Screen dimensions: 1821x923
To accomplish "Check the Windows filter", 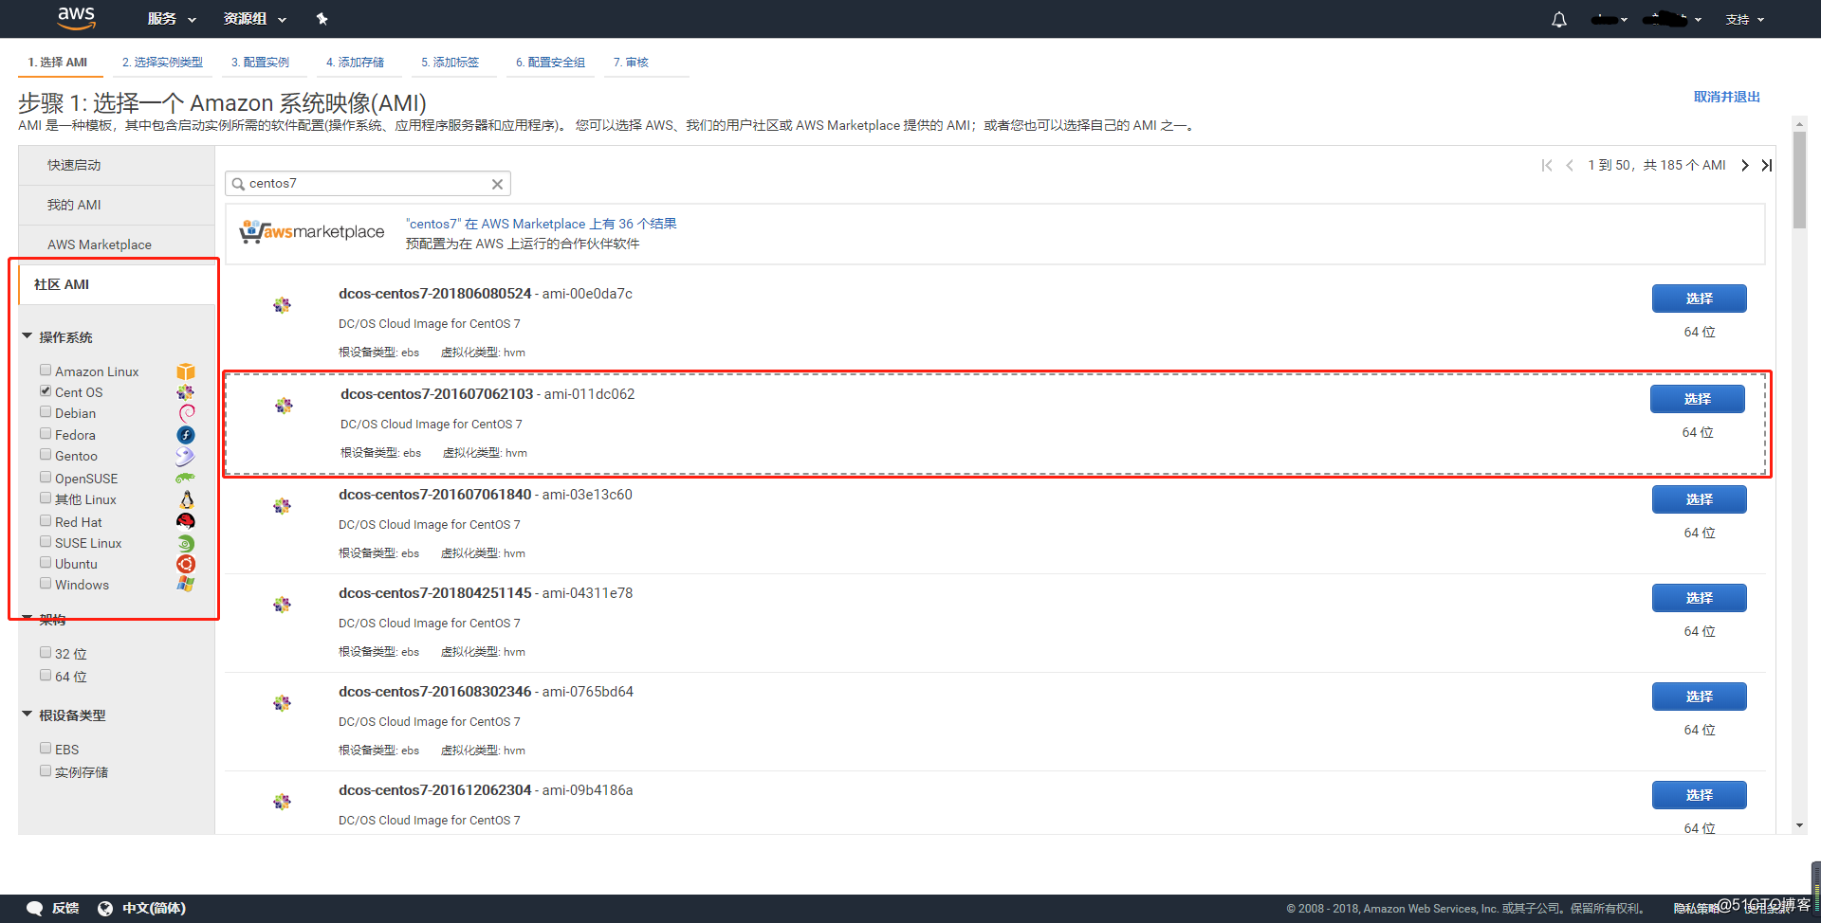I will 46,584.
